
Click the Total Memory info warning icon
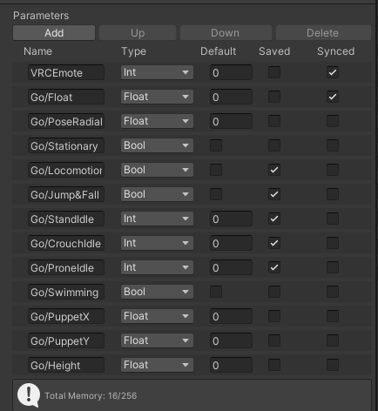[x=29, y=395]
